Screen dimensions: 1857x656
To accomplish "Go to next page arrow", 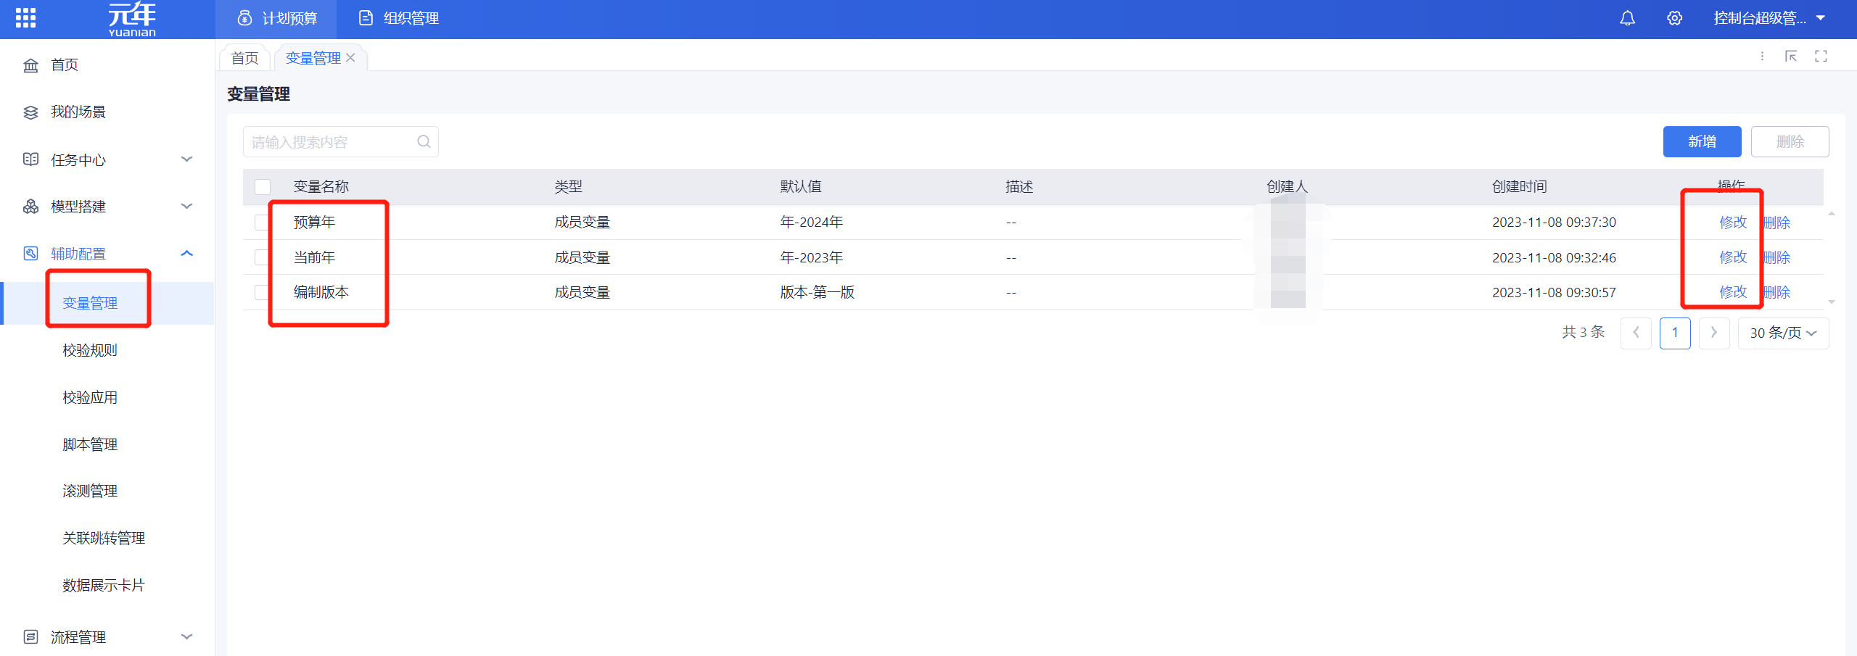I will [x=1714, y=333].
